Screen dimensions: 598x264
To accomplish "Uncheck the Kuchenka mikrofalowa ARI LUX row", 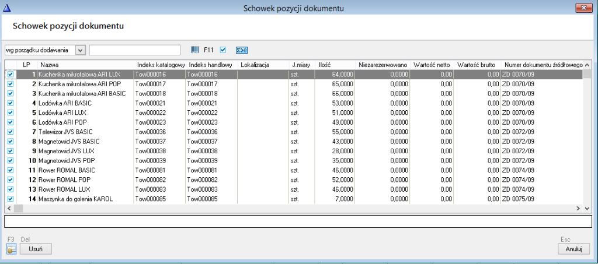I will 10,74.
